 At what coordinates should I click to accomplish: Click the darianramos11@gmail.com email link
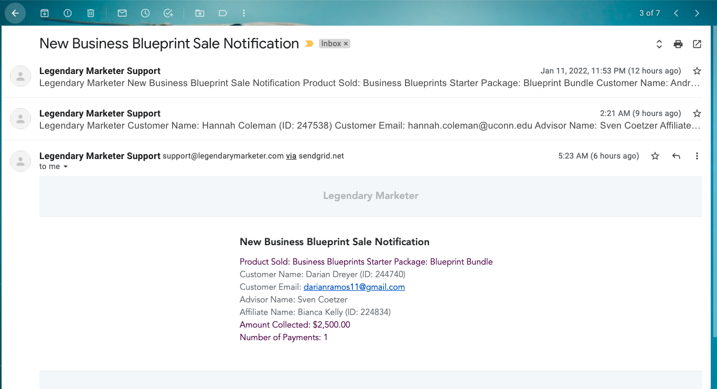pyautogui.click(x=355, y=287)
